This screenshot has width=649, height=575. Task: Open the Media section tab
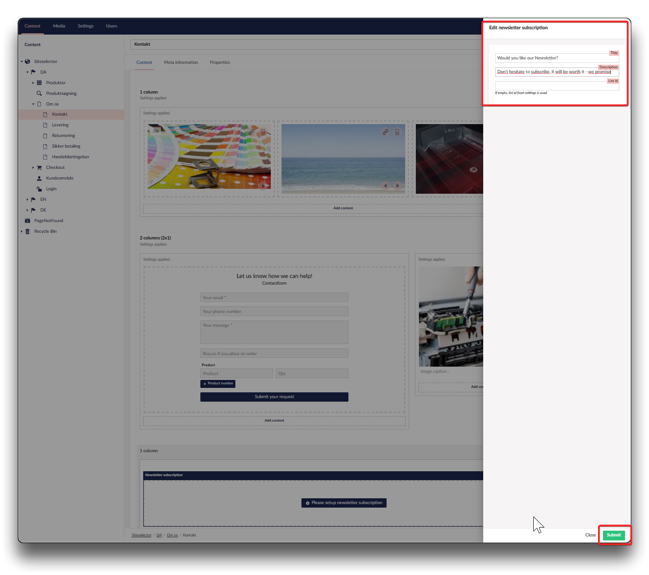(59, 26)
